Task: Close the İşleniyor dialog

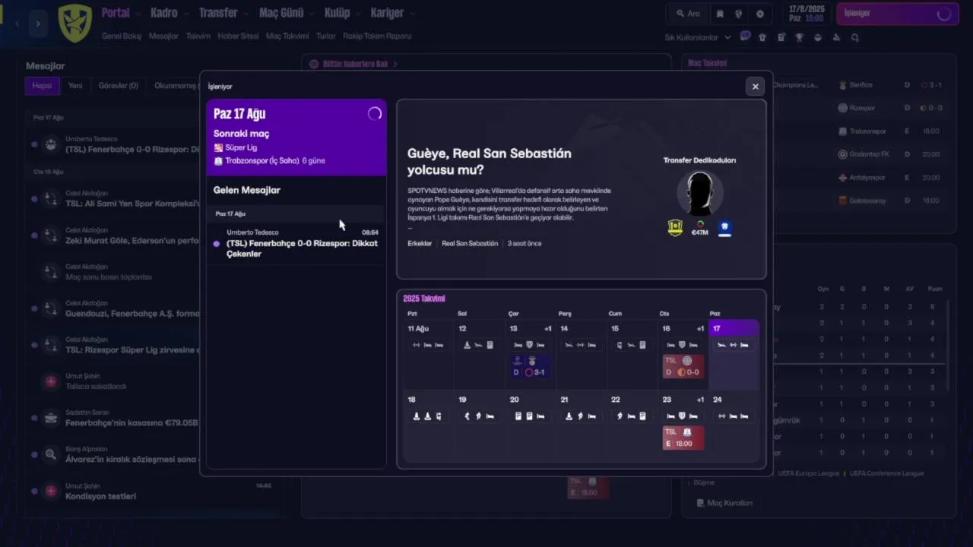Action: coord(755,87)
